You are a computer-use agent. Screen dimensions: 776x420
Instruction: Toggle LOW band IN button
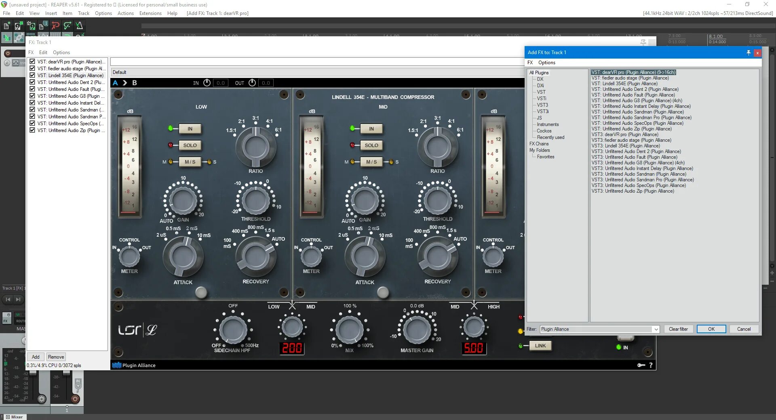click(x=190, y=129)
